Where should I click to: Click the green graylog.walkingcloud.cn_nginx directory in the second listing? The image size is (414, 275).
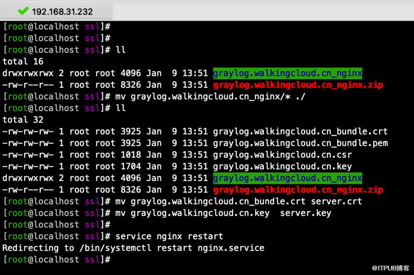287,178
